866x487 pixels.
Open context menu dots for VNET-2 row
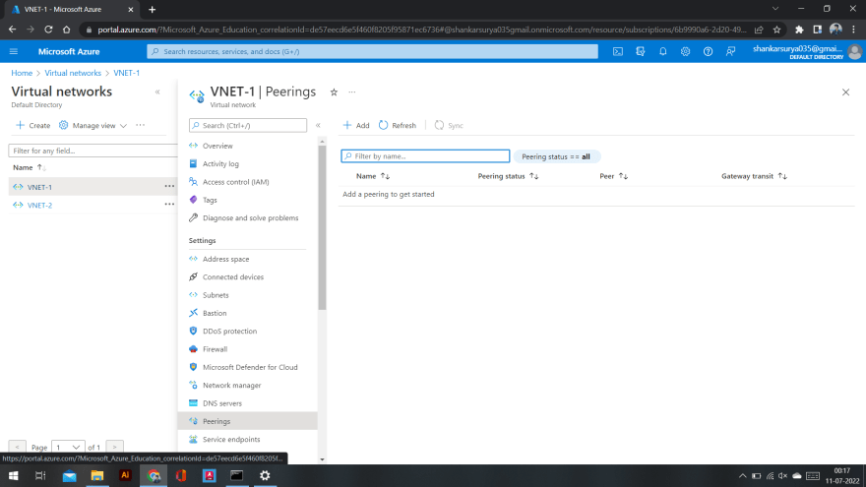coord(169,205)
